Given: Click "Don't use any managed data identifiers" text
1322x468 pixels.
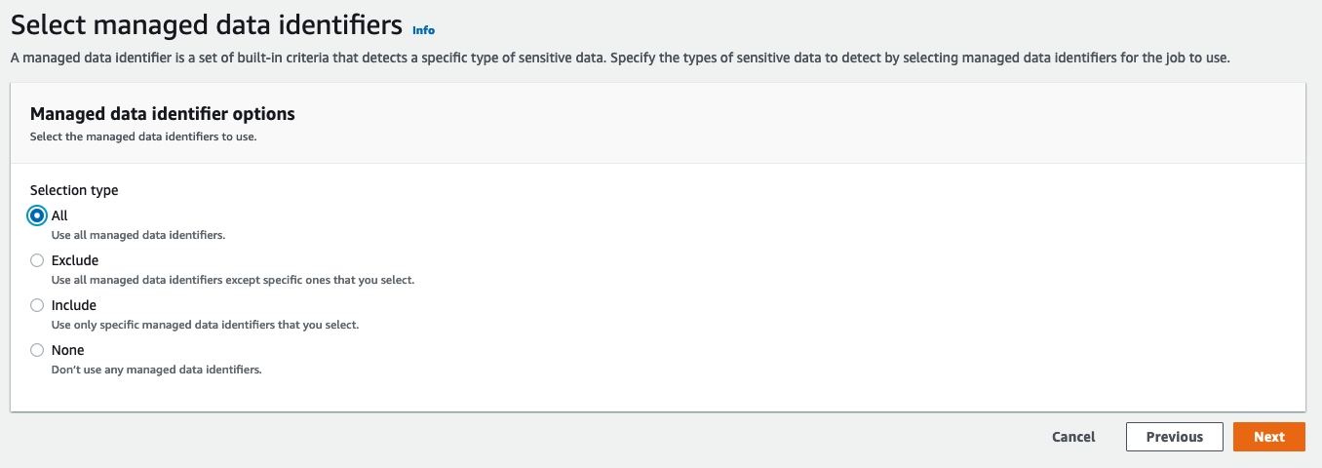Looking at the screenshot, I should 157,370.
